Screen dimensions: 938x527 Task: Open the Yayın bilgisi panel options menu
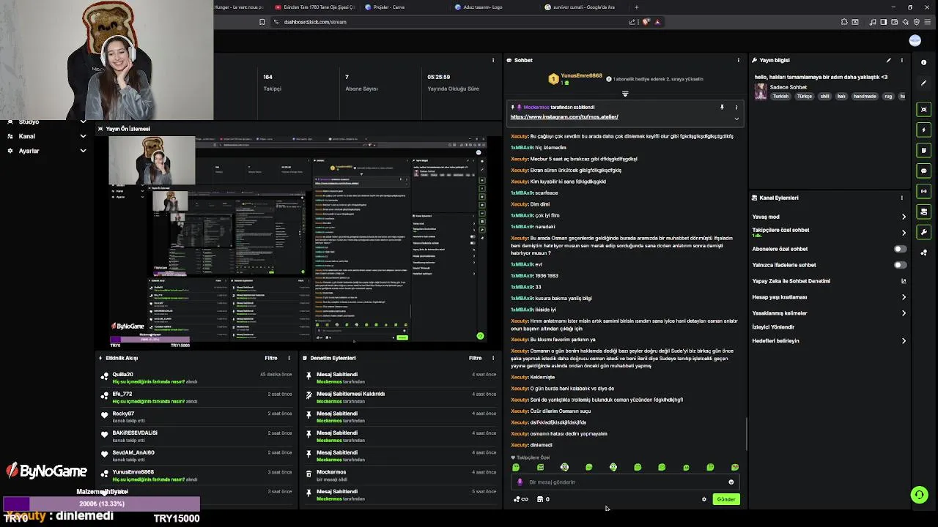[x=902, y=60]
